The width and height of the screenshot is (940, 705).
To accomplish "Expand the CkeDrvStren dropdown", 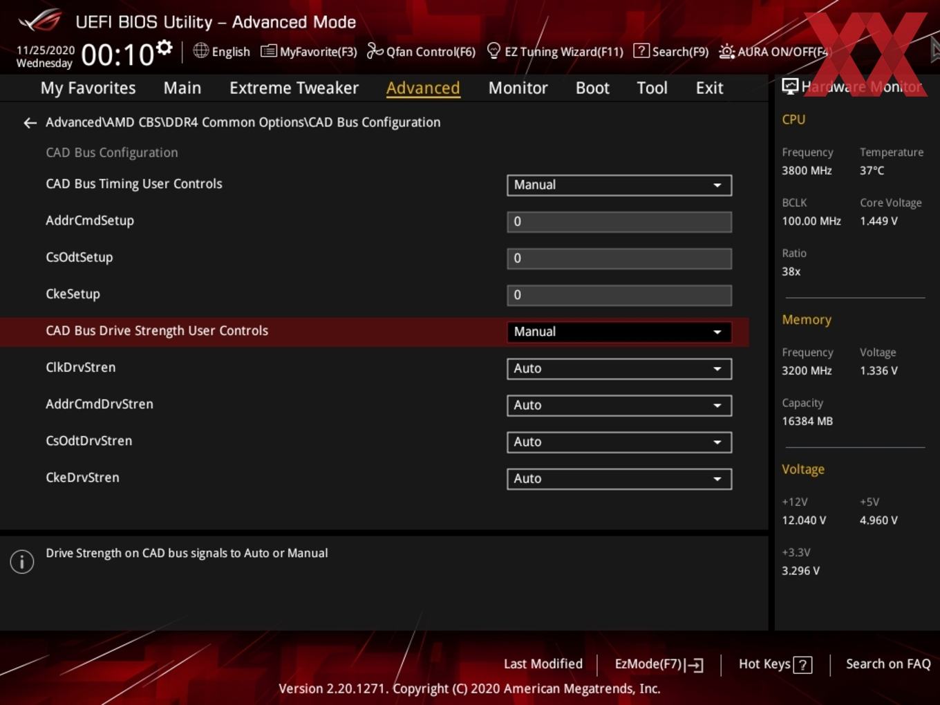I will [619, 478].
